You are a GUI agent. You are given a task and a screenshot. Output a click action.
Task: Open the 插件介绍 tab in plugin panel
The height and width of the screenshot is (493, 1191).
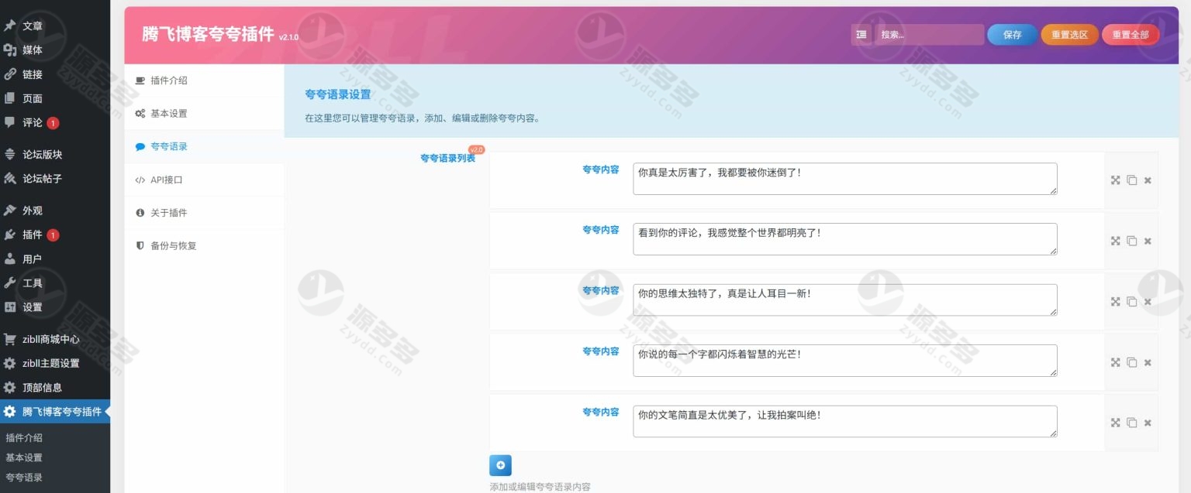[168, 80]
